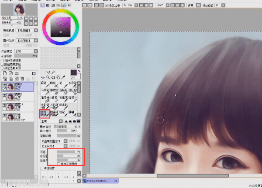The width and height of the screenshot is (262, 188).
Task: Swap foreground and background colors arrow
Action: [79, 71]
